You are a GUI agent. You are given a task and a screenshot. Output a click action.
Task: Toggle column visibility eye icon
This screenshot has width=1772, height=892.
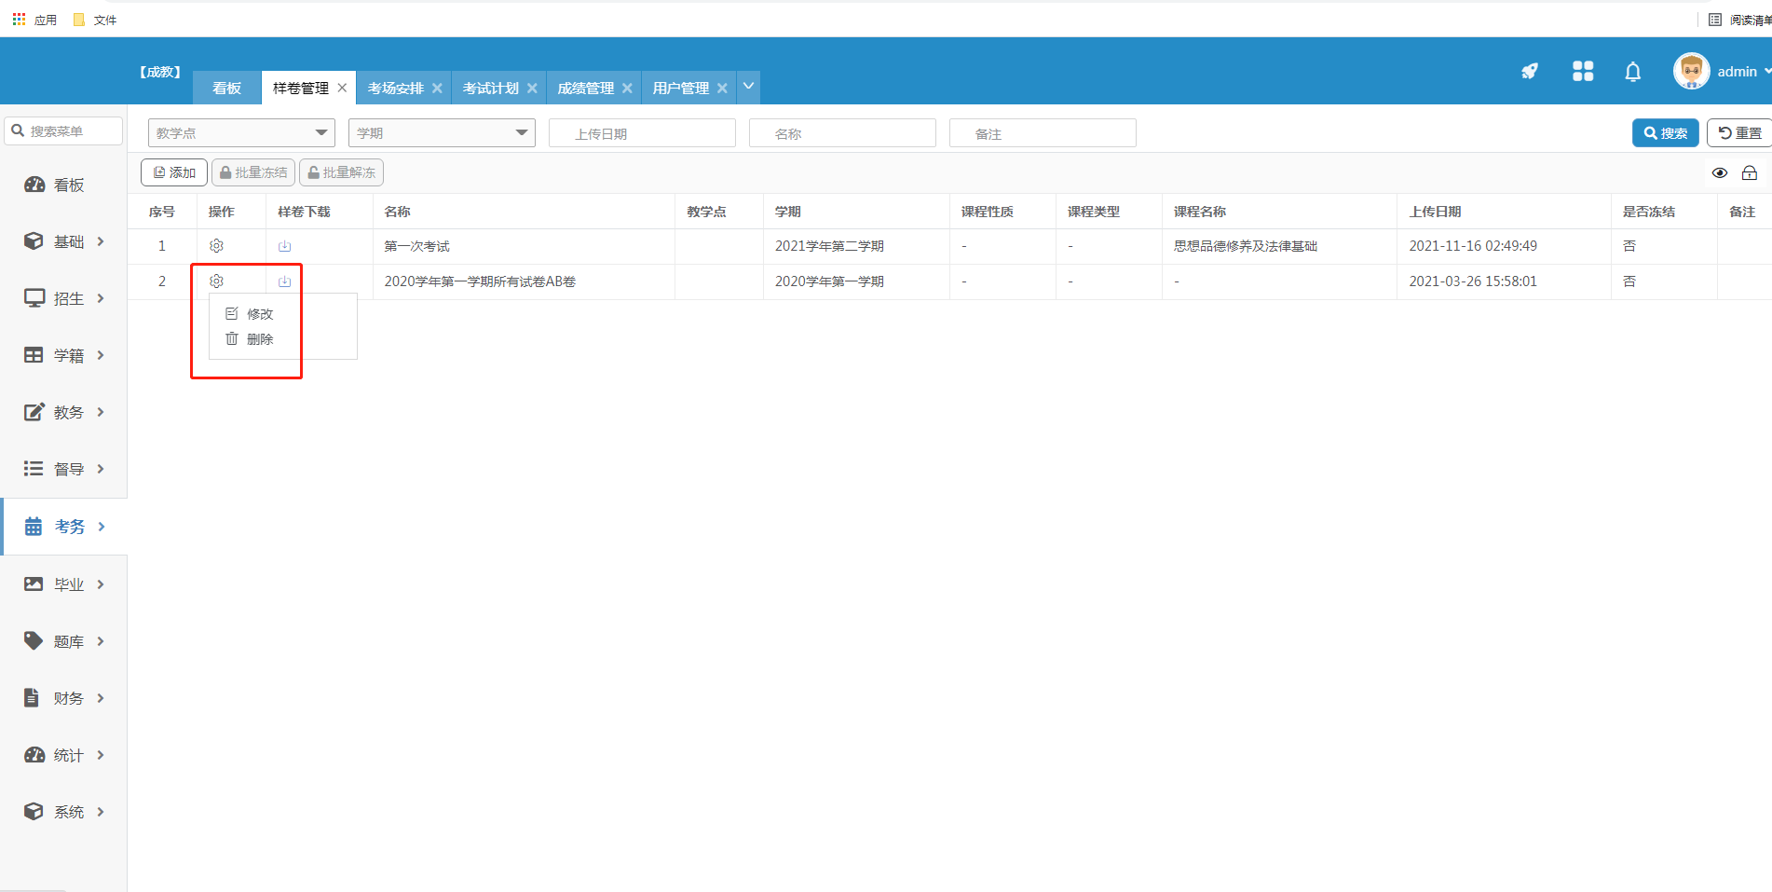pos(1719,173)
